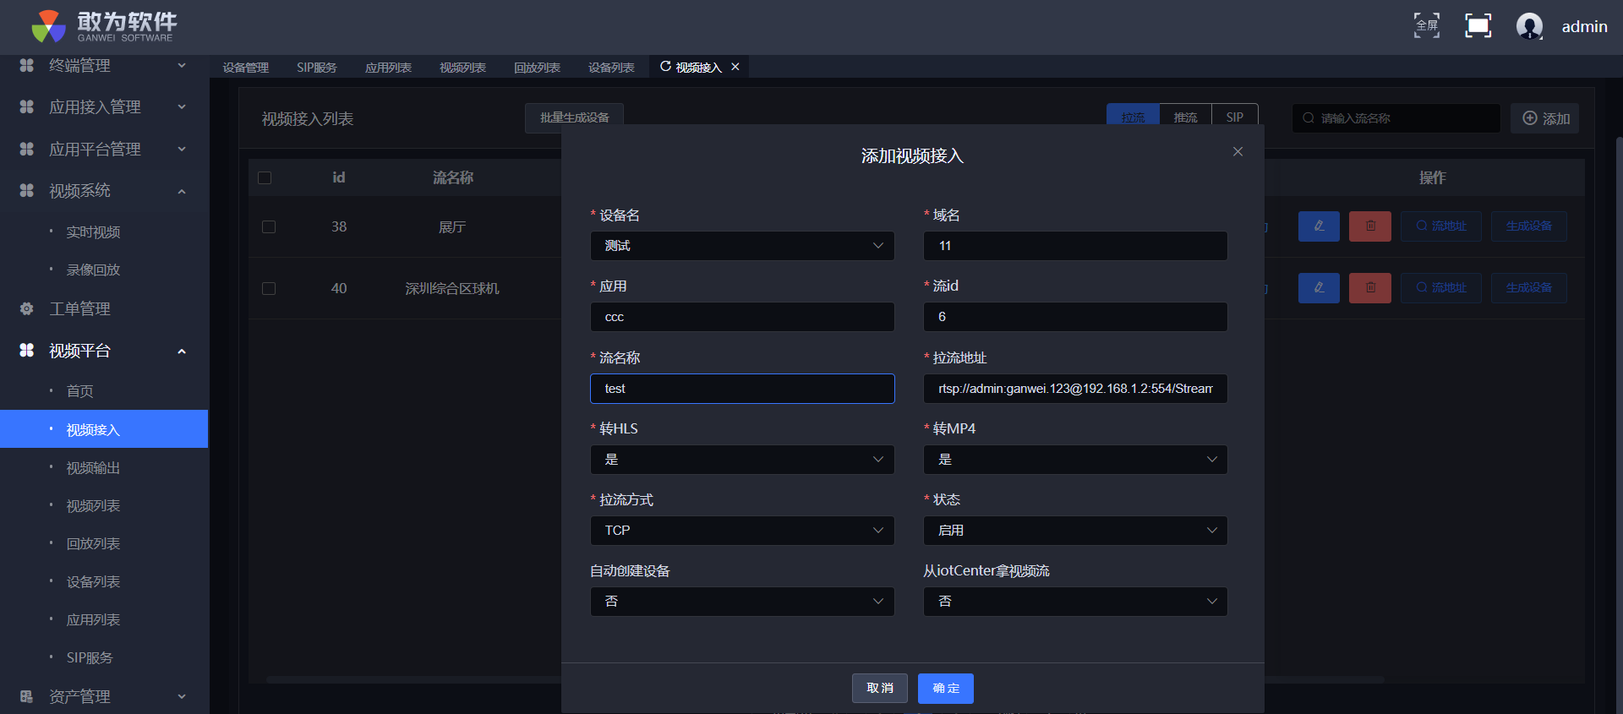
Task: Click the 工单管理 gear icon in sidebar
Action: click(x=27, y=309)
